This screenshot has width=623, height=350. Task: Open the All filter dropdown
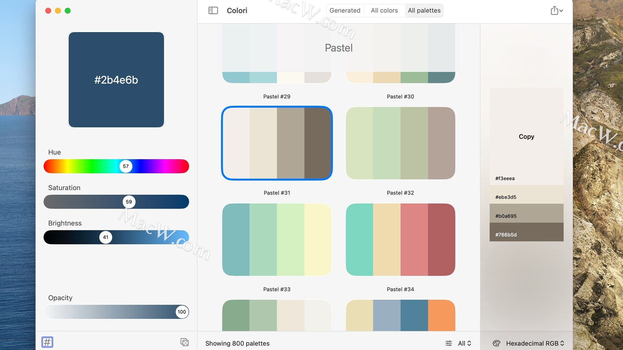tap(465, 343)
